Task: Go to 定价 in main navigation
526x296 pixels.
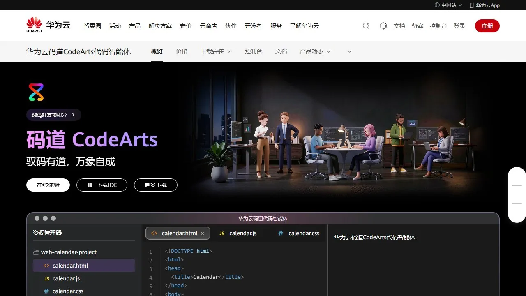Action: coord(186,26)
